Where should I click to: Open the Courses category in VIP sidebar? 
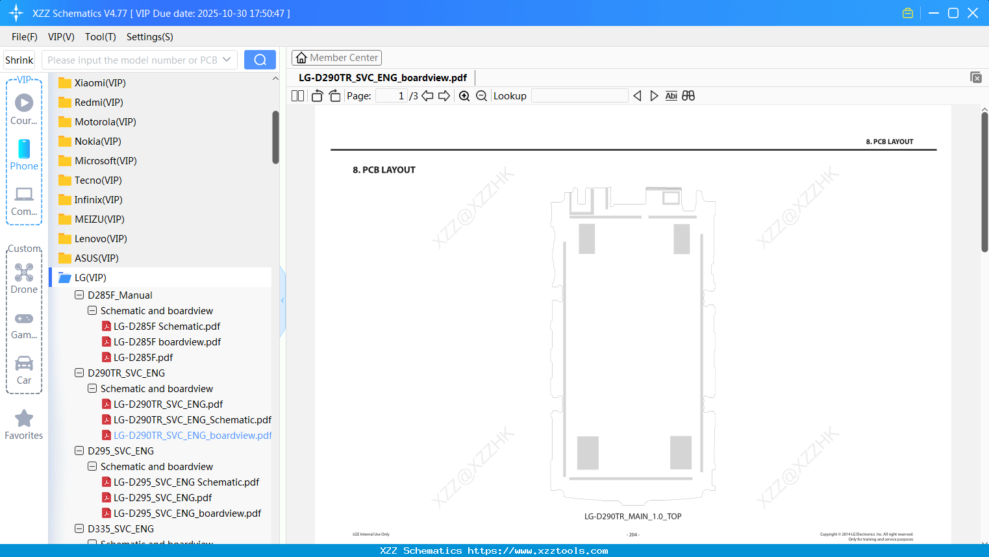(x=24, y=109)
